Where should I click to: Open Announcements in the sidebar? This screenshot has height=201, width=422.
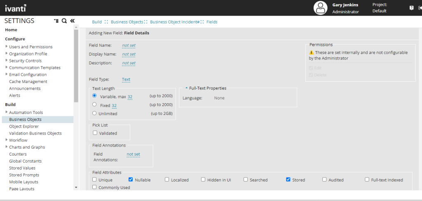pos(25,88)
